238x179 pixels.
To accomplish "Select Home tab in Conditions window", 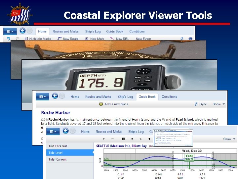I will click(85, 132).
